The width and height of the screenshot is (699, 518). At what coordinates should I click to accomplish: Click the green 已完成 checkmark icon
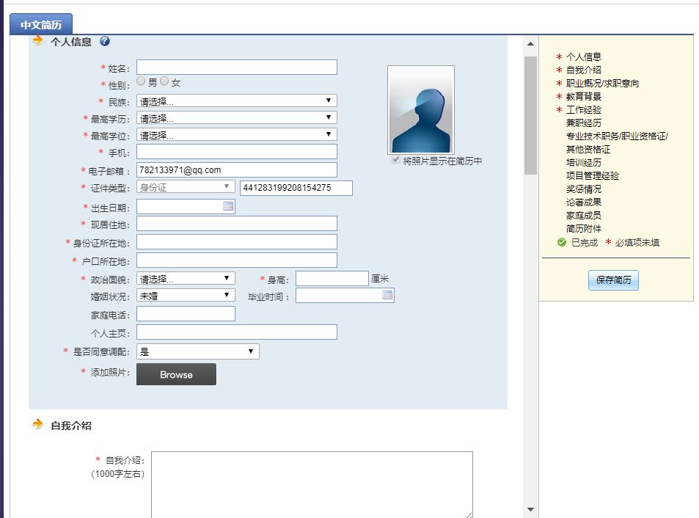pos(562,242)
